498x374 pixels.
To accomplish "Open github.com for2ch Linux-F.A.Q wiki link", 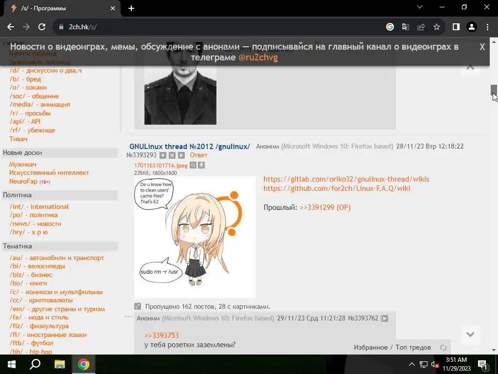I will coord(337,188).
